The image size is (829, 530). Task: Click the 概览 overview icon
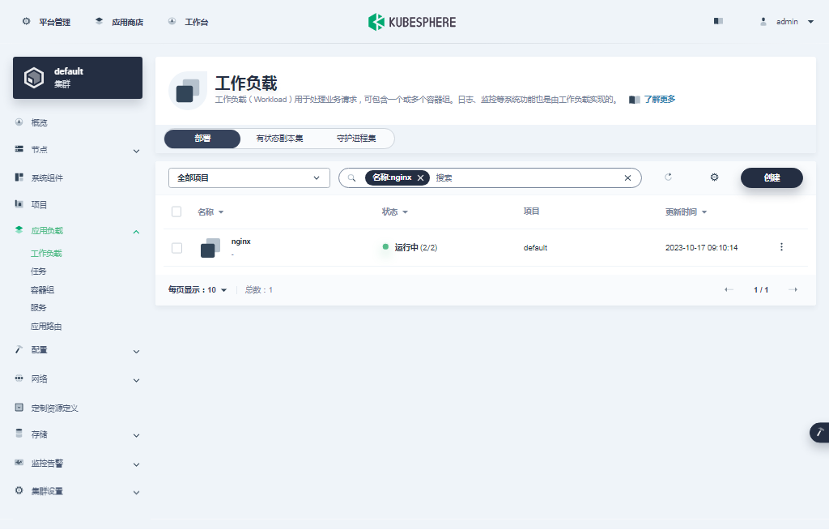[x=19, y=122]
